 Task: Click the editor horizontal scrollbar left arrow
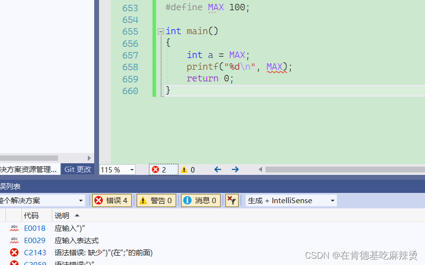260,170
